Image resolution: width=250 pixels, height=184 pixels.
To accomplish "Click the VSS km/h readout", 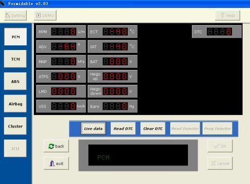I will pos(63,106).
